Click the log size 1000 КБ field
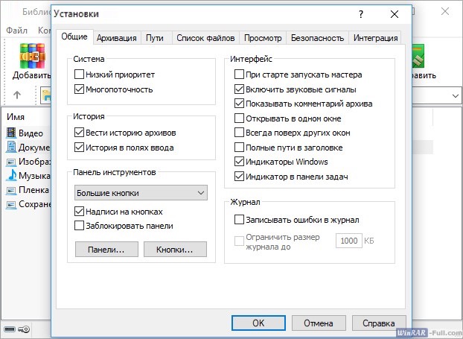Screen dimensions: 463x339 click(348, 241)
